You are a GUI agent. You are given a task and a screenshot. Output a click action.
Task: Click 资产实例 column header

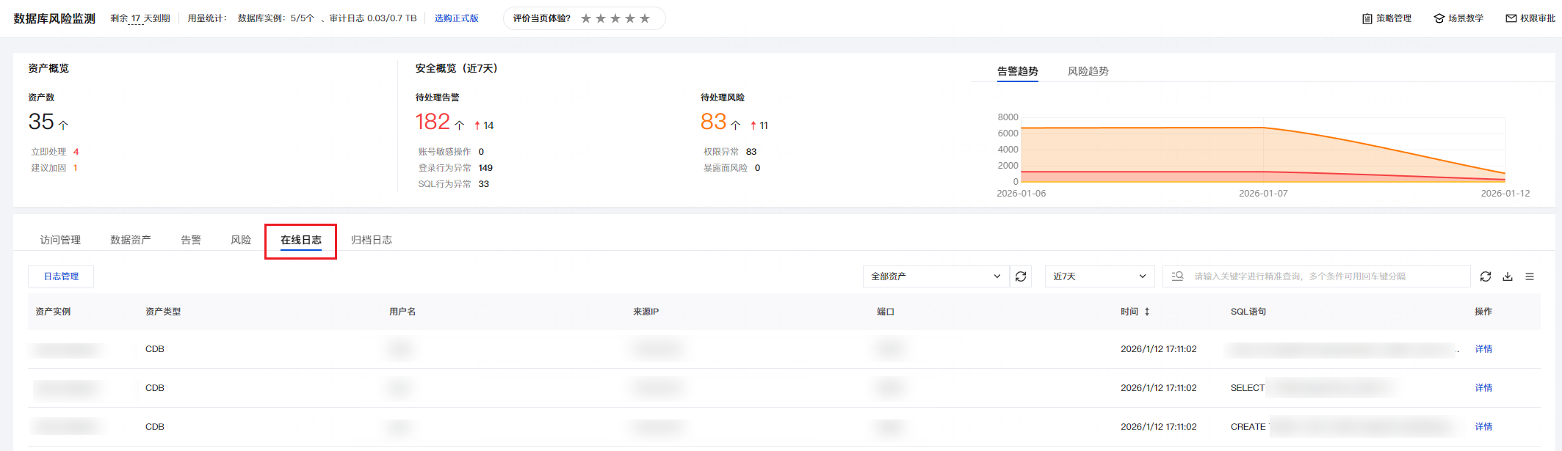coord(53,312)
